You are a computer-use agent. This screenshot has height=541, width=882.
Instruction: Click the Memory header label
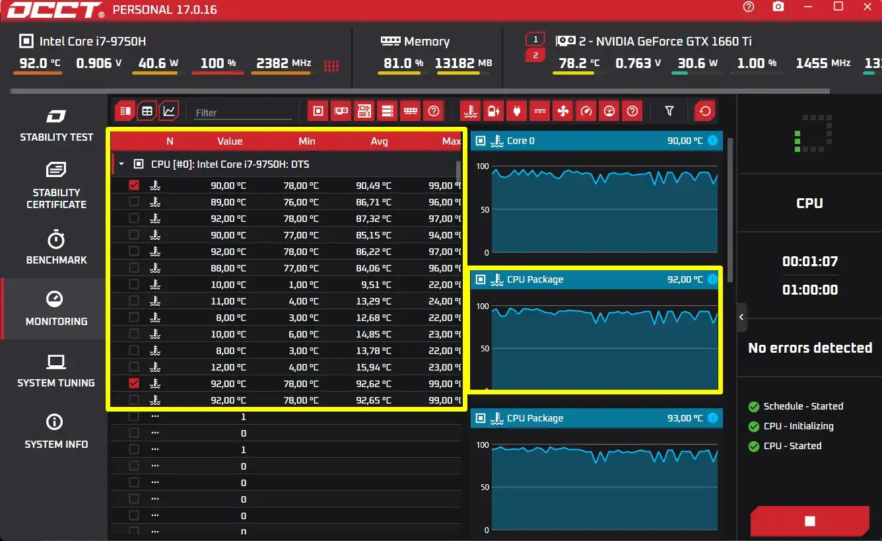426,41
